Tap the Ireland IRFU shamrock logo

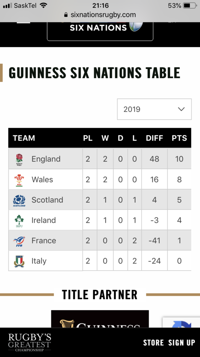pyautogui.click(x=19, y=221)
